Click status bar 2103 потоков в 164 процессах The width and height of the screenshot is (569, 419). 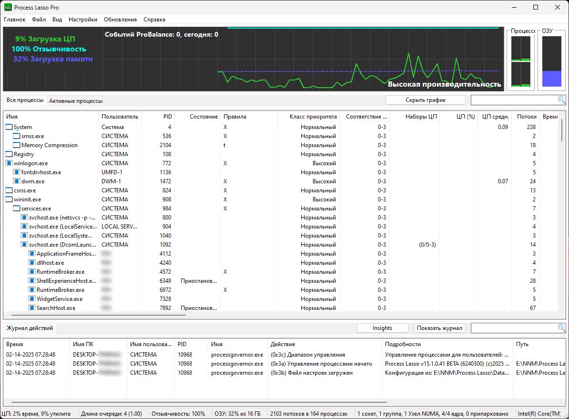(309, 414)
